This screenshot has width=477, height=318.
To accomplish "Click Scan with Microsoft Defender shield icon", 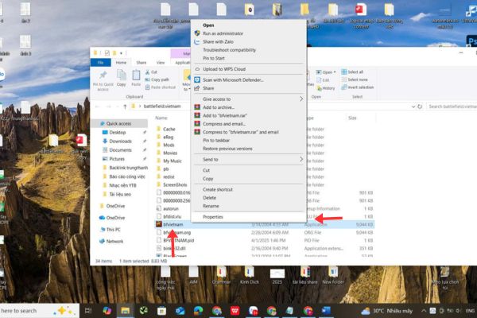I will [196, 79].
